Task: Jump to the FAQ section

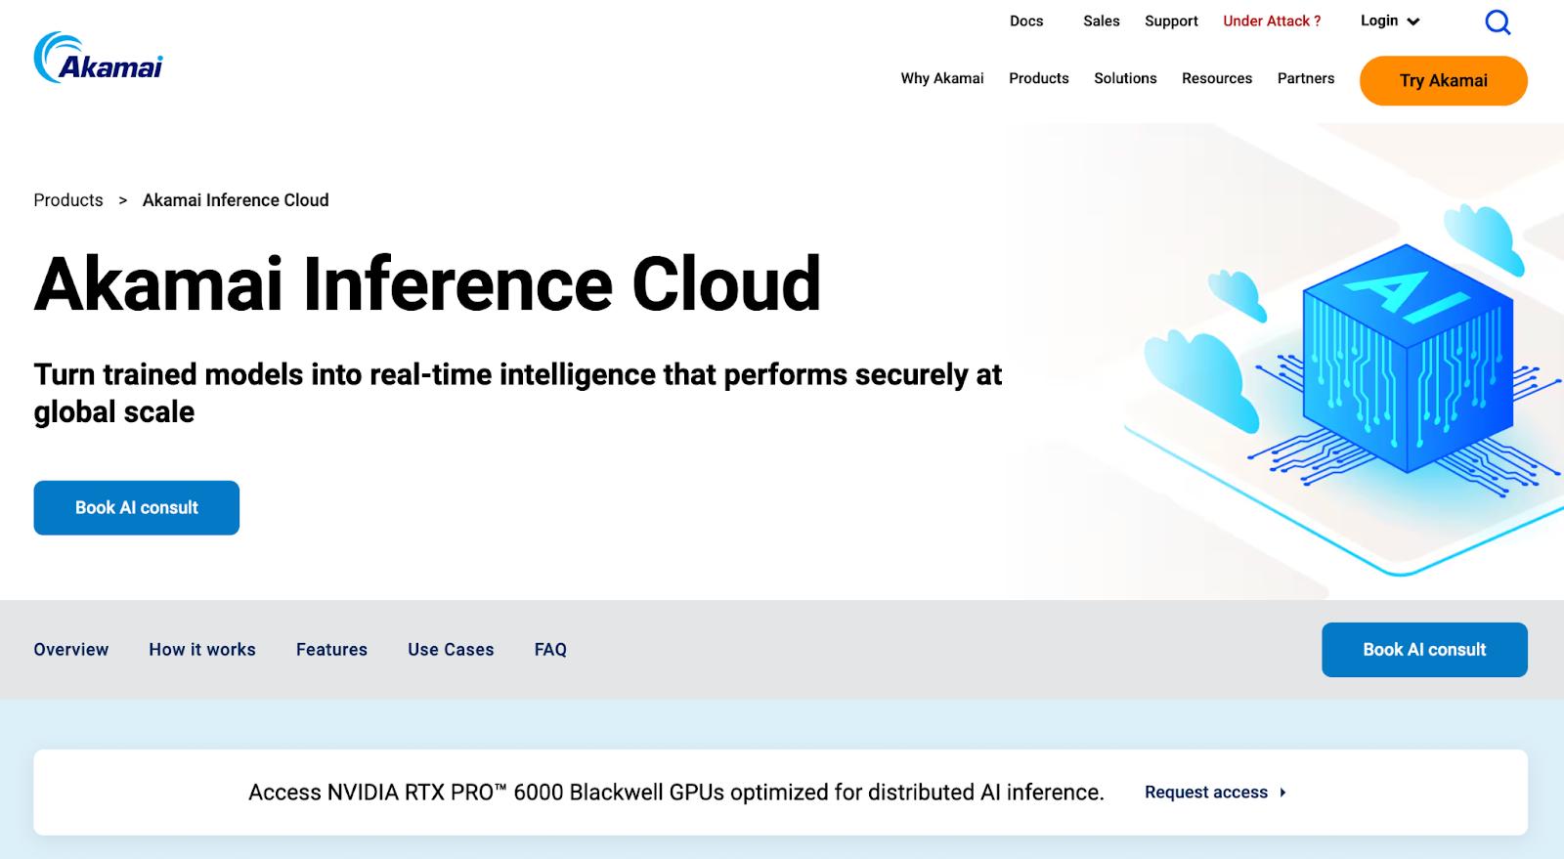Action: click(550, 650)
